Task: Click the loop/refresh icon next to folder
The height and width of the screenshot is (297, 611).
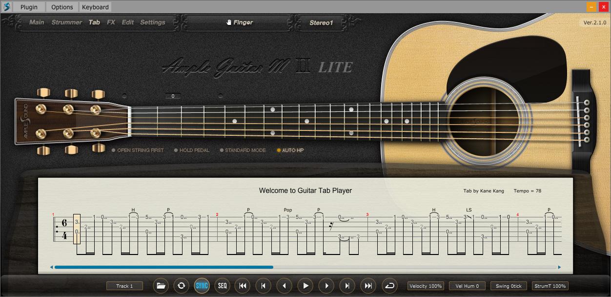Action: (181, 286)
